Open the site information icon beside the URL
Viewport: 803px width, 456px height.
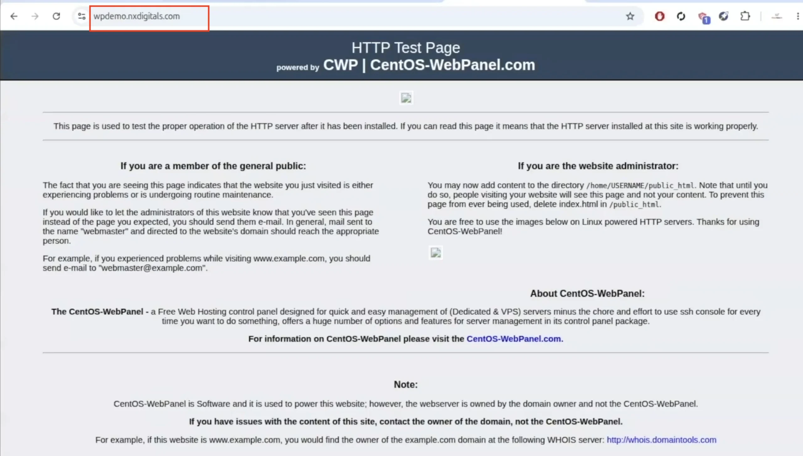tap(82, 16)
